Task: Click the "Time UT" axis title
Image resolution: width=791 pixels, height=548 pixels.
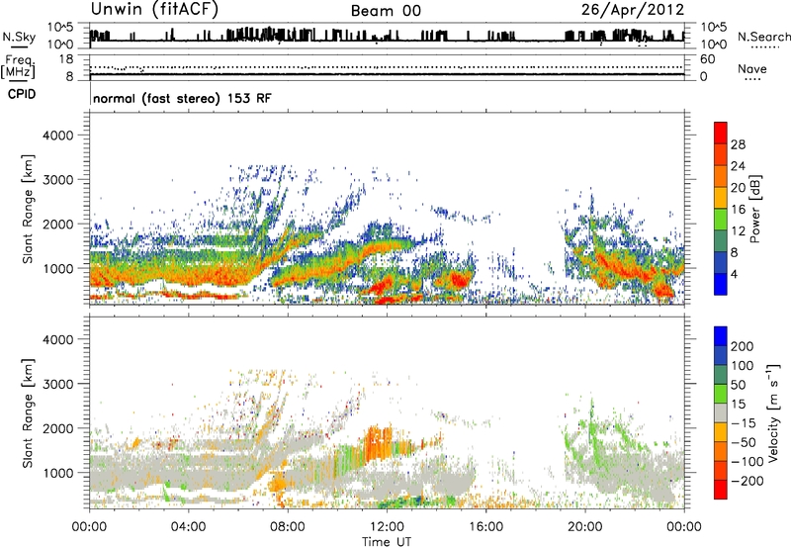Action: 387,541
